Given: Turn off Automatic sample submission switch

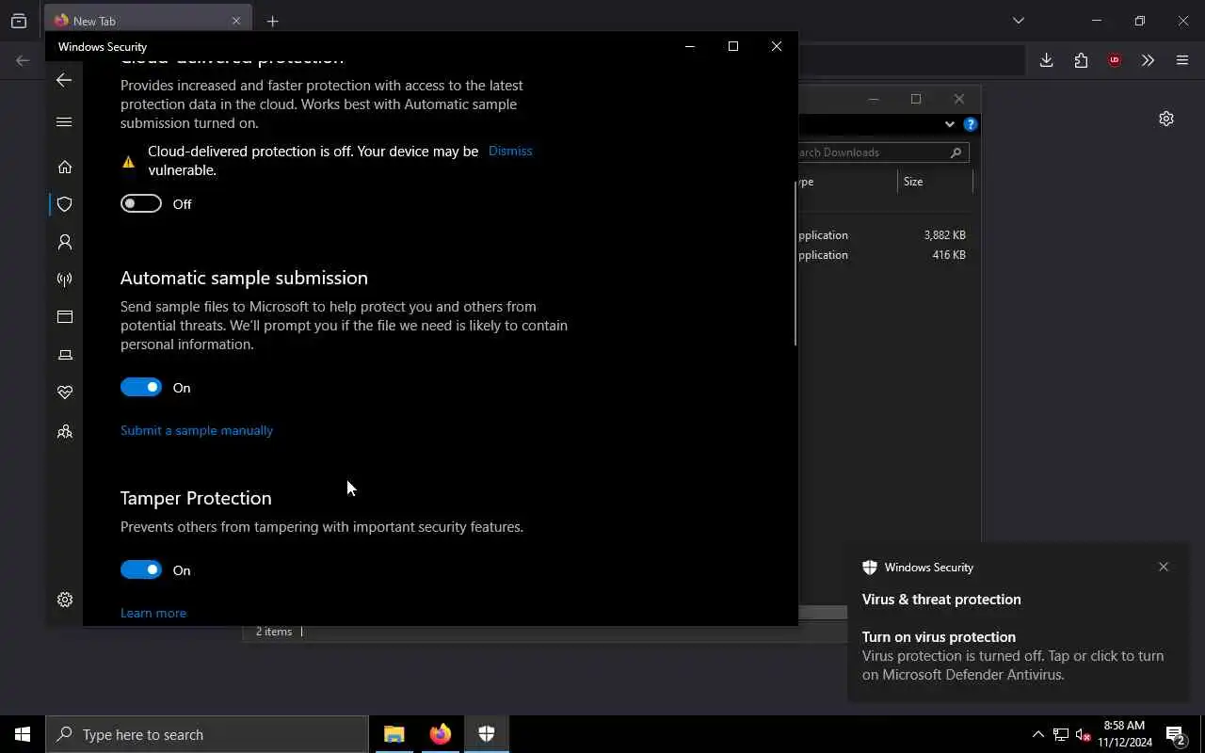Looking at the screenshot, I should pyautogui.click(x=141, y=388).
